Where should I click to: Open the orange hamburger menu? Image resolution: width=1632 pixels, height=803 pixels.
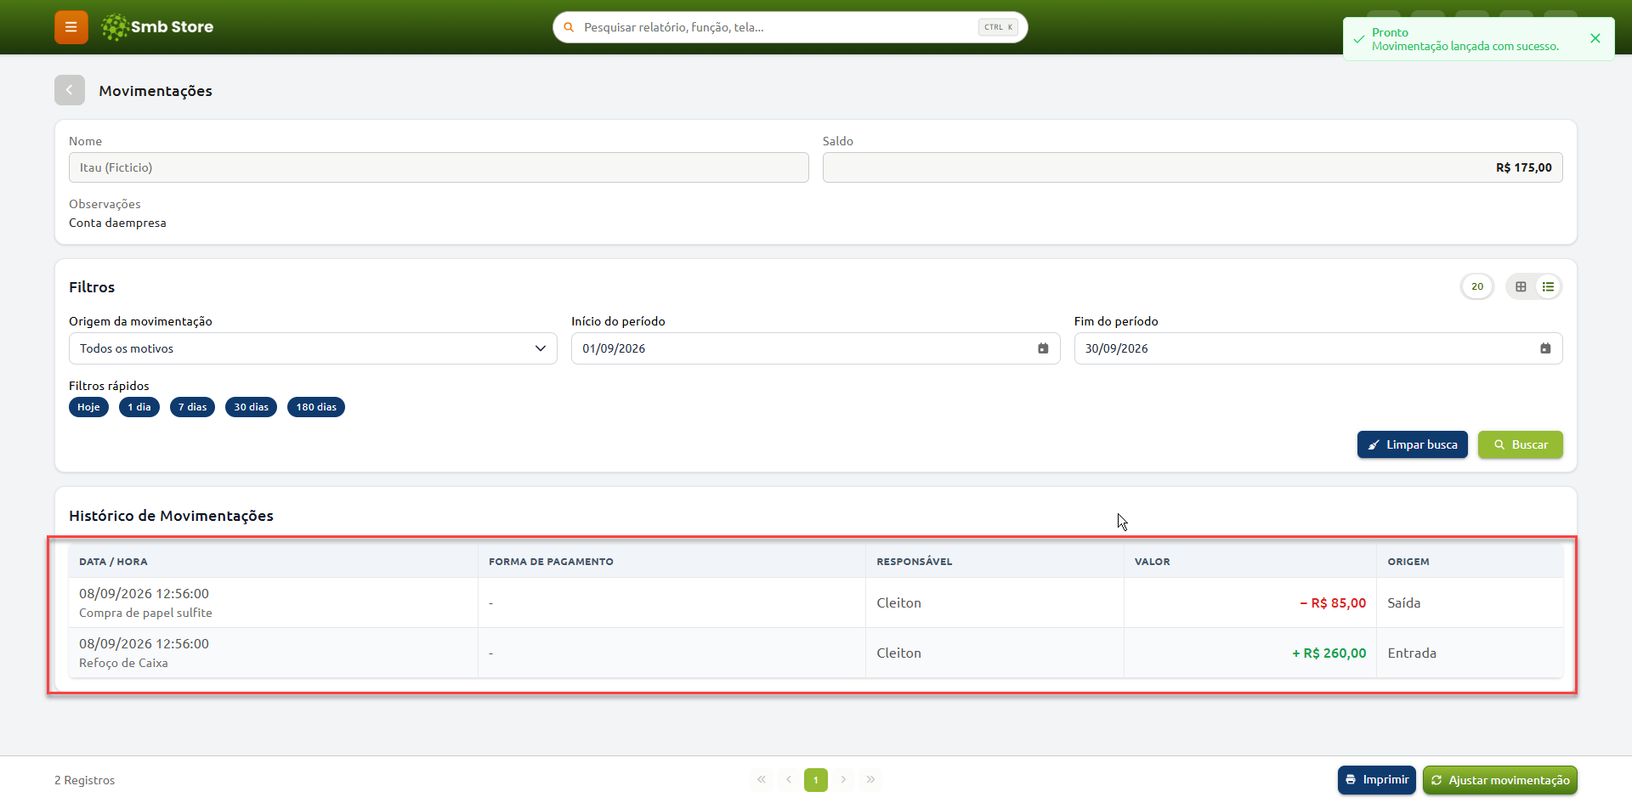(x=71, y=27)
